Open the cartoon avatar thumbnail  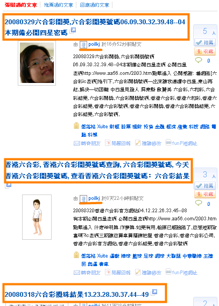pos(37,217)
